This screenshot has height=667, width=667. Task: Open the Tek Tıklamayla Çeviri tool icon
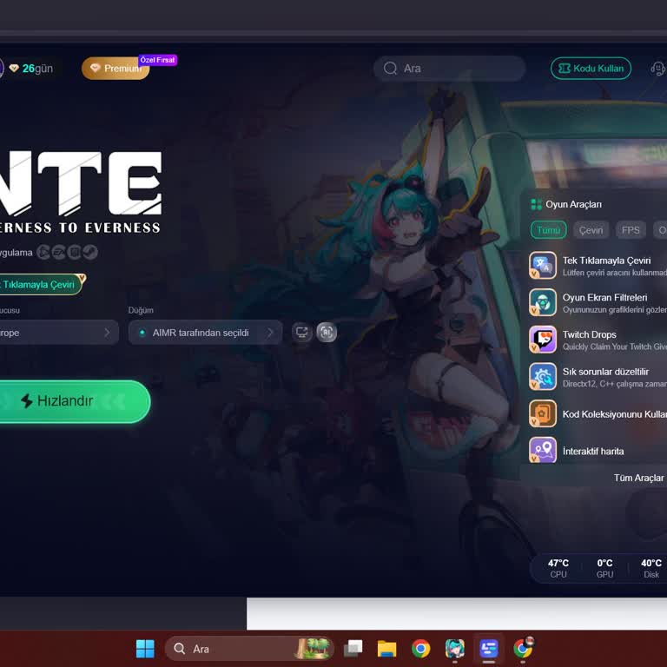(542, 265)
